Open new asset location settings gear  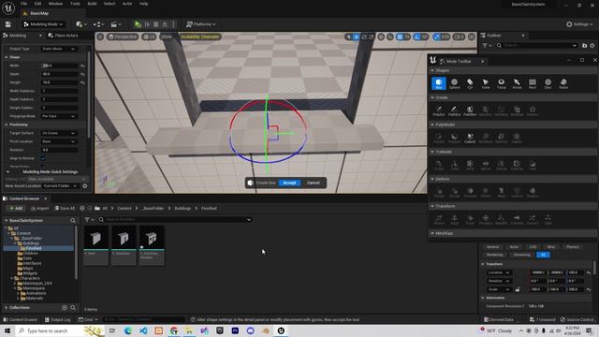tap(85, 186)
